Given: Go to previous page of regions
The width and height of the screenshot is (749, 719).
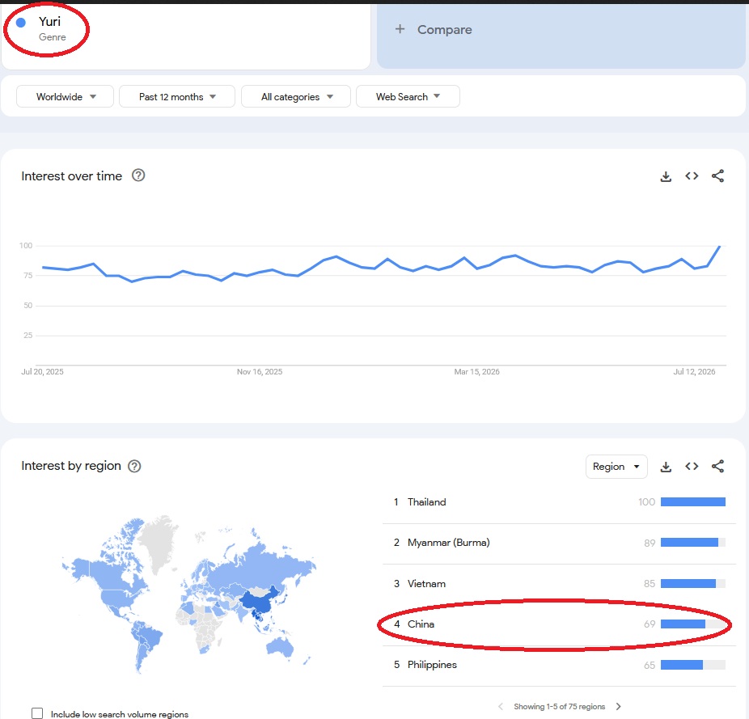Looking at the screenshot, I should tap(500, 706).
